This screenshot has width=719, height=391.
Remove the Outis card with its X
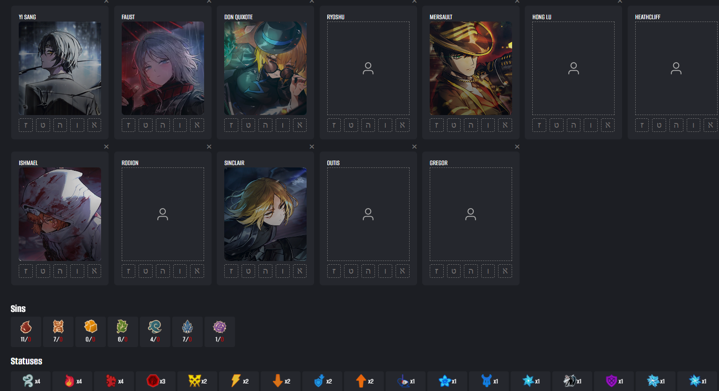pyautogui.click(x=414, y=147)
